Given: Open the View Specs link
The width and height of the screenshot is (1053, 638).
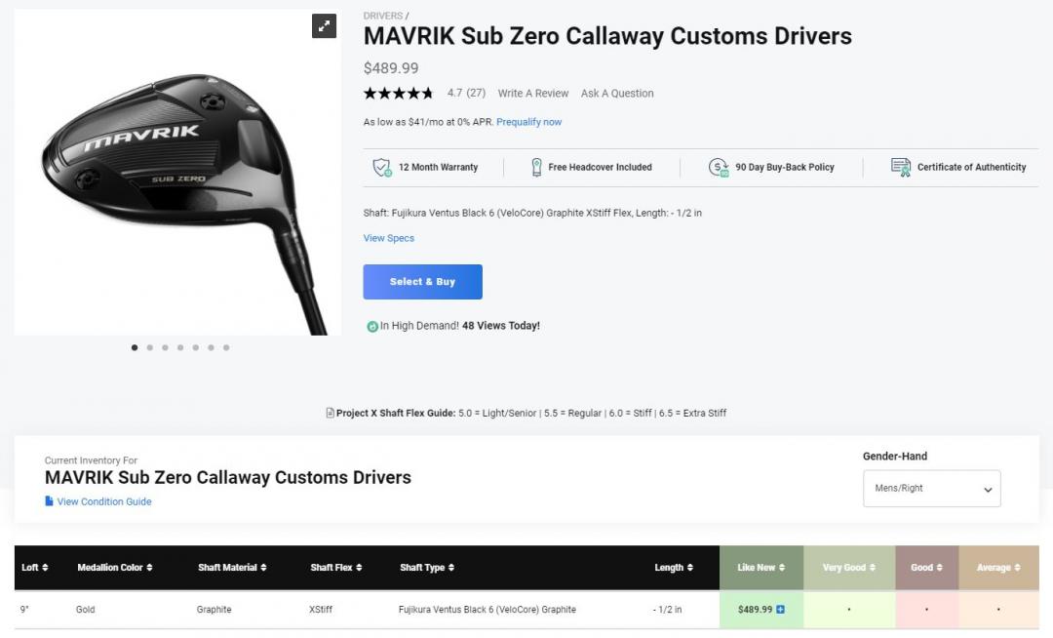Looking at the screenshot, I should point(388,238).
